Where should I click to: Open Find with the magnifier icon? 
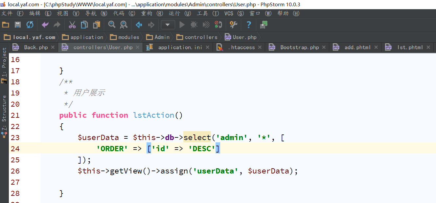click(x=112, y=25)
